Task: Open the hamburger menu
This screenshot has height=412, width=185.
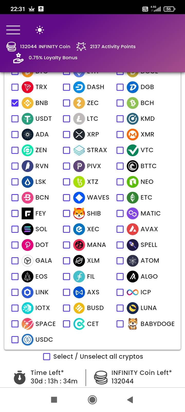Action: coord(13,30)
